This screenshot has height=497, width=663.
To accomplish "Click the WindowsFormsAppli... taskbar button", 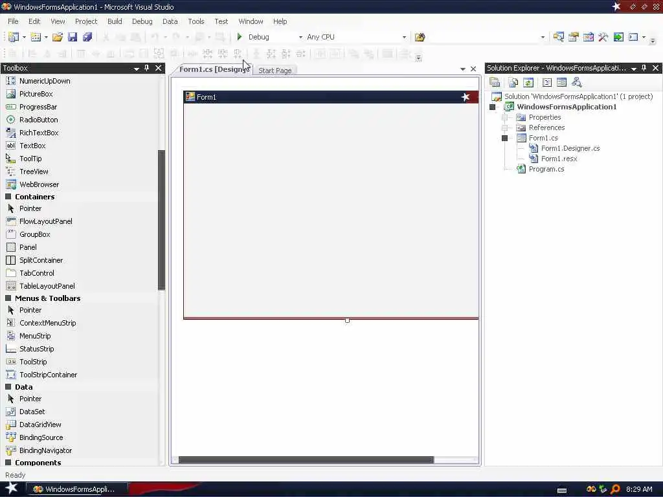I will tap(77, 489).
